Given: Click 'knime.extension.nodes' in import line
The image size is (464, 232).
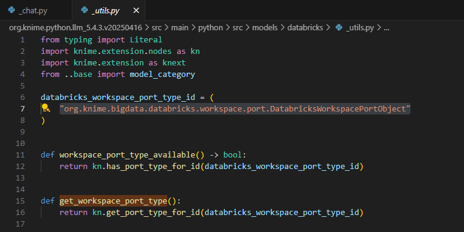Looking at the screenshot, I should [122, 51].
